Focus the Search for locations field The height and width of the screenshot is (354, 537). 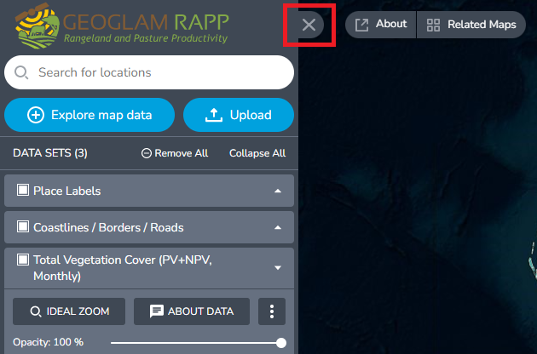click(x=158, y=72)
